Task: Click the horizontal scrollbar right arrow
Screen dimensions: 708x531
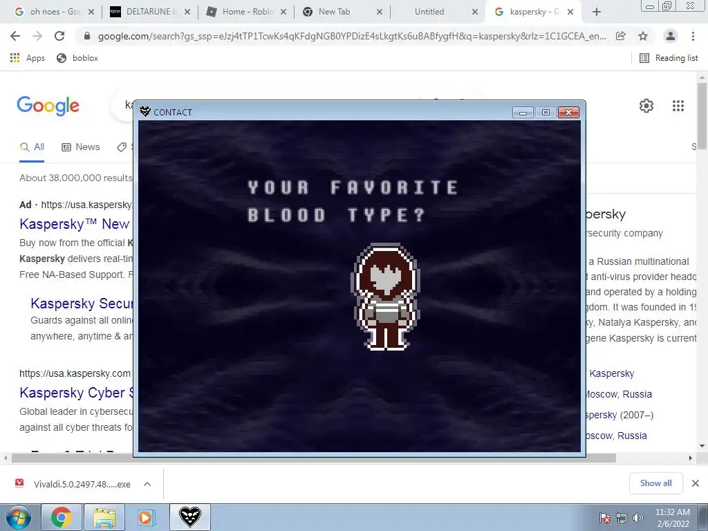Action: tap(691, 458)
